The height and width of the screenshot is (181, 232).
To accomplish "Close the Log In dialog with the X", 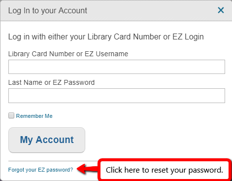I will 221,10.
